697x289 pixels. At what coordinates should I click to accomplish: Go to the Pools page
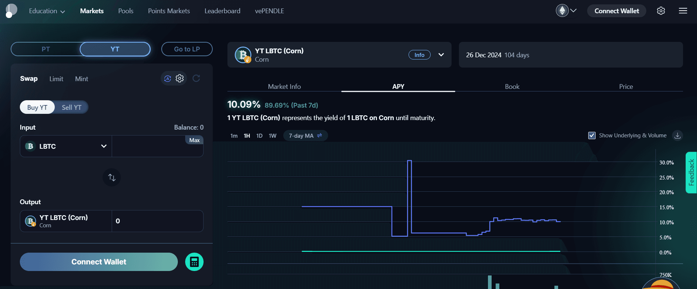pos(126,11)
